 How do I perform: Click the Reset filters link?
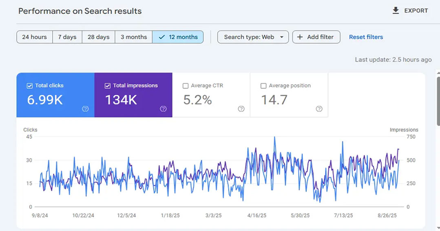click(x=366, y=37)
